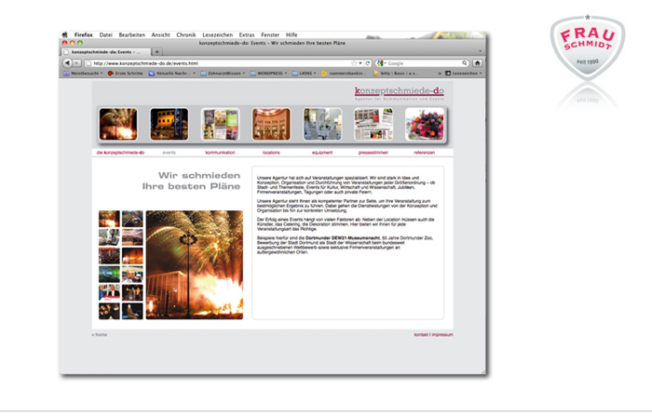
Task: Open the WORDPRESS bookmark folder
Action: tap(268, 74)
